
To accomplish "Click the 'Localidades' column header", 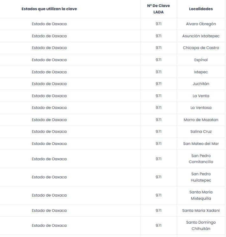I will click(x=201, y=9).
